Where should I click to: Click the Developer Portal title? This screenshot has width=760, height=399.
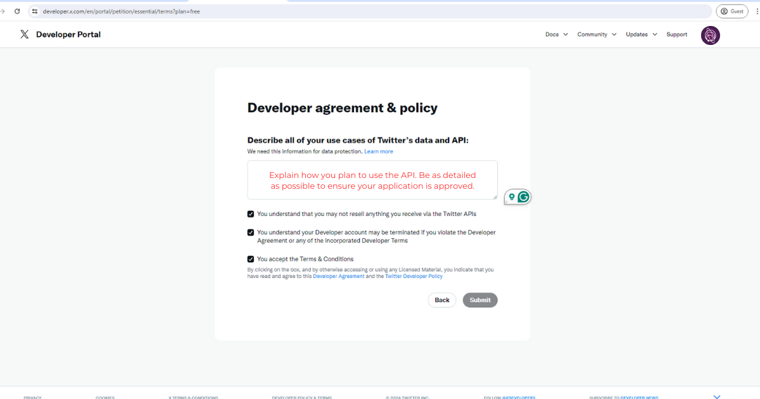[x=68, y=35]
